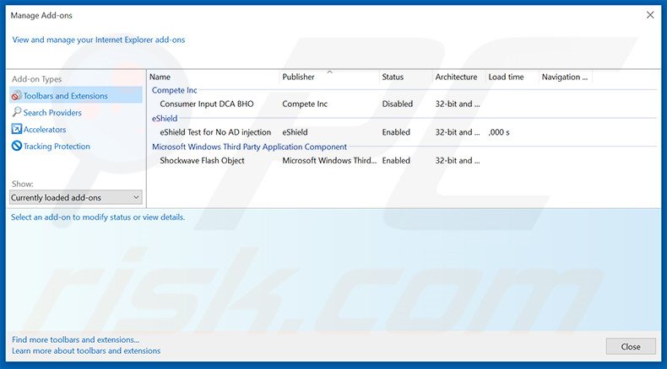Select Accelerators add-on type
This screenshot has height=369, width=667.
pos(45,130)
